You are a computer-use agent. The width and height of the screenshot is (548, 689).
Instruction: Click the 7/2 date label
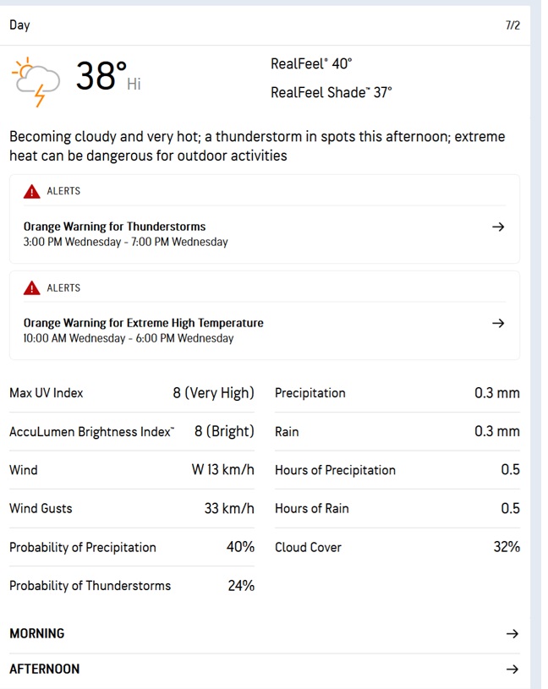(x=512, y=25)
